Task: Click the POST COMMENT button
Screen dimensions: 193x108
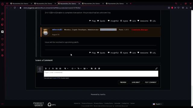Action: (x=151, y=82)
